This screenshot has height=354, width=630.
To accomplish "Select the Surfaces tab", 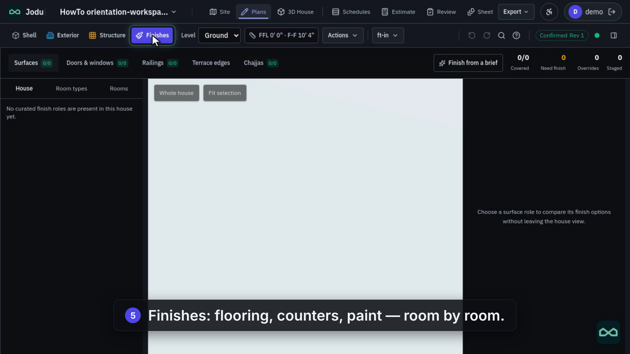I will coord(33,63).
